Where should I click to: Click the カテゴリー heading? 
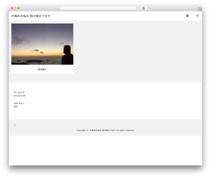(19, 104)
